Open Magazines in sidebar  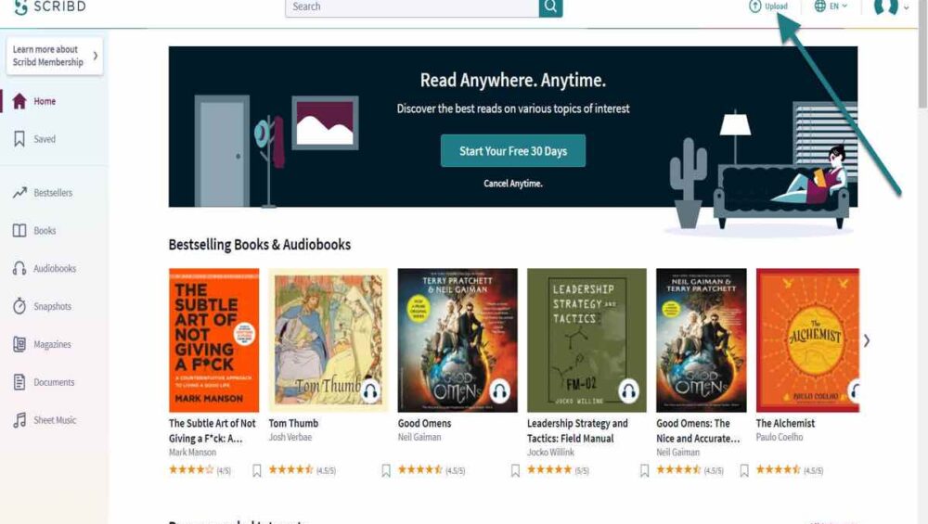tap(52, 344)
